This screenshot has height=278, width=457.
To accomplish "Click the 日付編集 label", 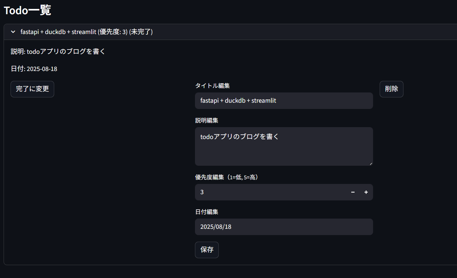I will point(207,212).
